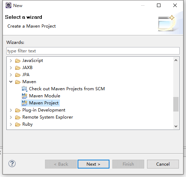Click the JPA folder icon
This screenshot has width=186, height=177.
(18, 75)
